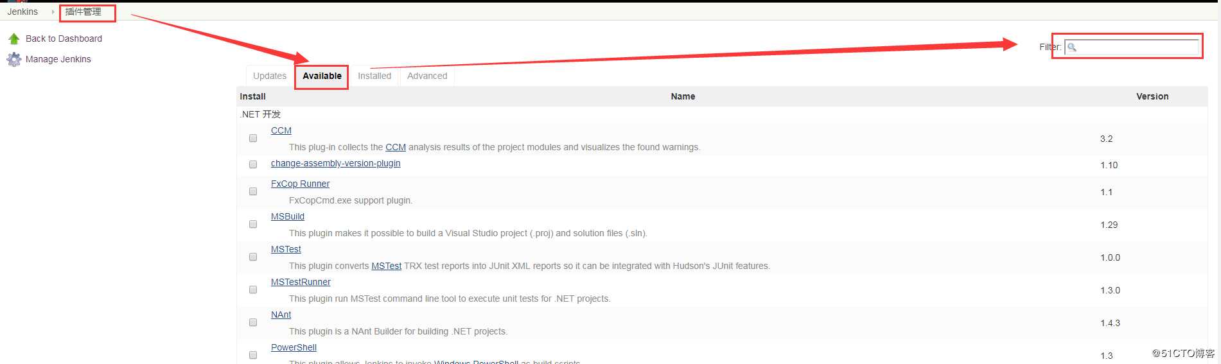Click version 1.10 cell
The image size is (1221, 364).
(x=1109, y=165)
